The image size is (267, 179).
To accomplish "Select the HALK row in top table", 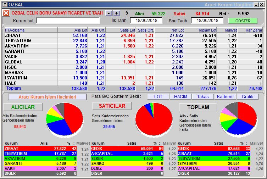I will point(133,83).
